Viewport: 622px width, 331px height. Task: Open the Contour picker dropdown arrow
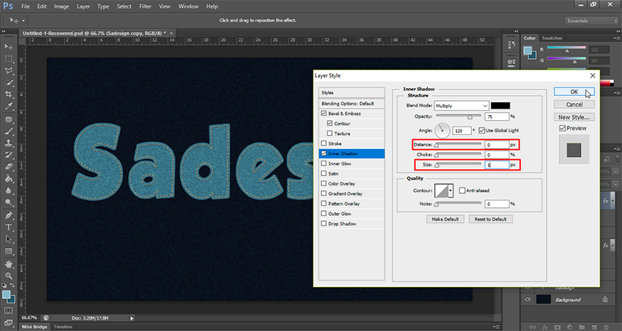[451, 190]
